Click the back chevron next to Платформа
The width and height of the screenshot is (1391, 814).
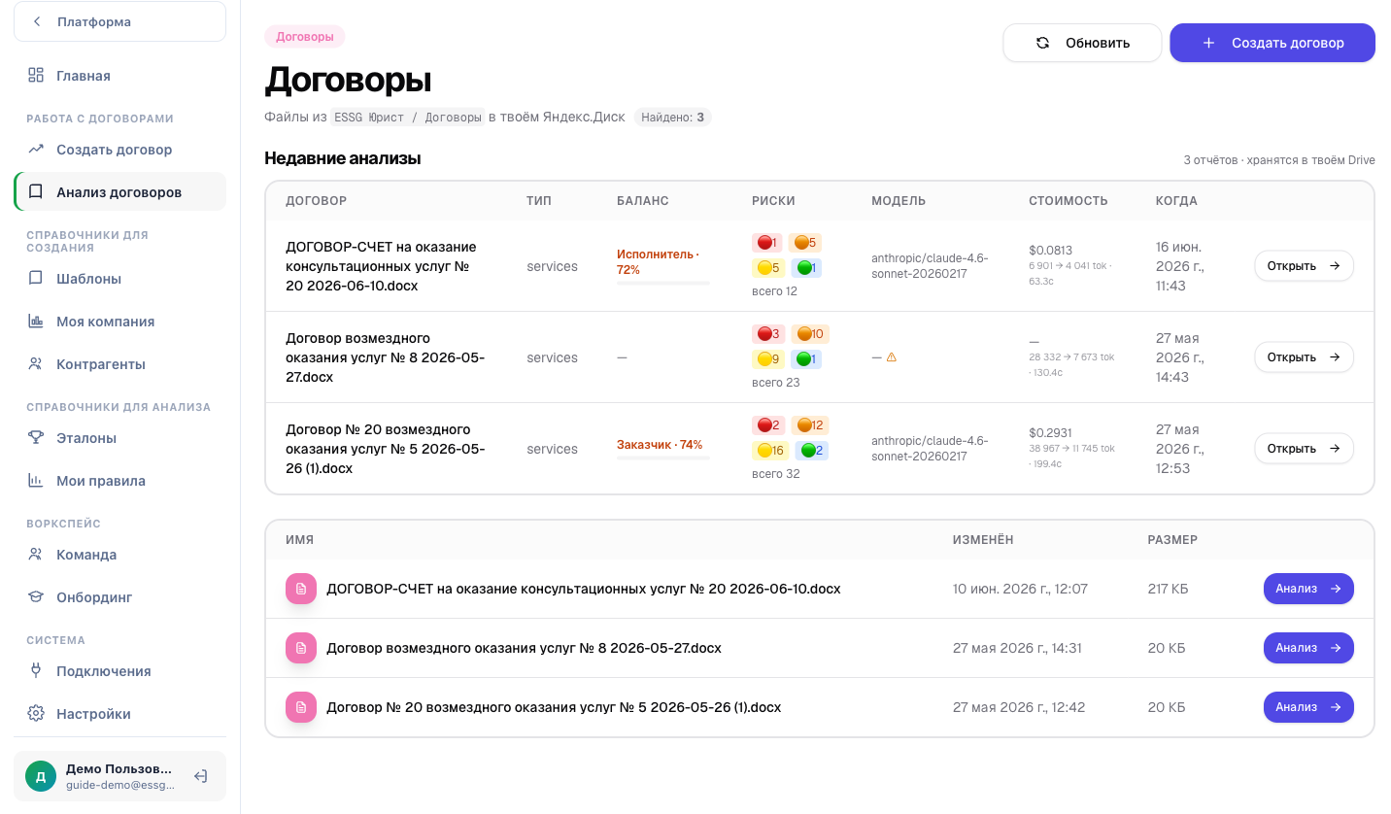pos(37,21)
